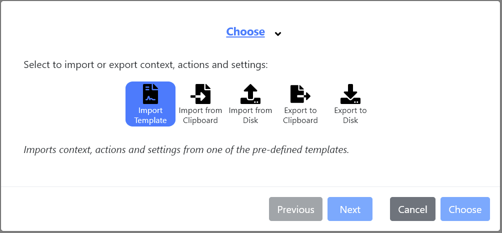Click the "Select to import or export" instruction text
Viewport: 502px width, 233px height.
click(x=146, y=65)
